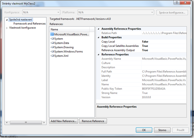The height and width of the screenshot is (138, 194).
Task: Click the tree scrollbar right arrow
Action: pyautogui.click(x=44, y=122)
